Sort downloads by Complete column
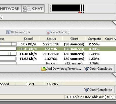 click(94, 39)
